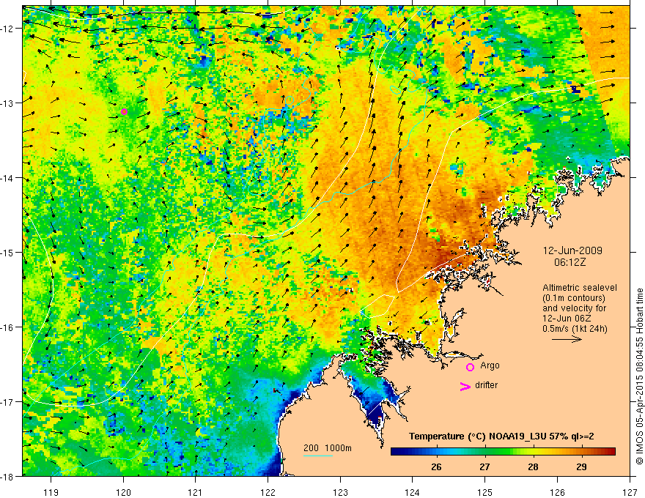Click the Altimetric sealevel caption line
645x498 pixels.
click(x=580, y=288)
